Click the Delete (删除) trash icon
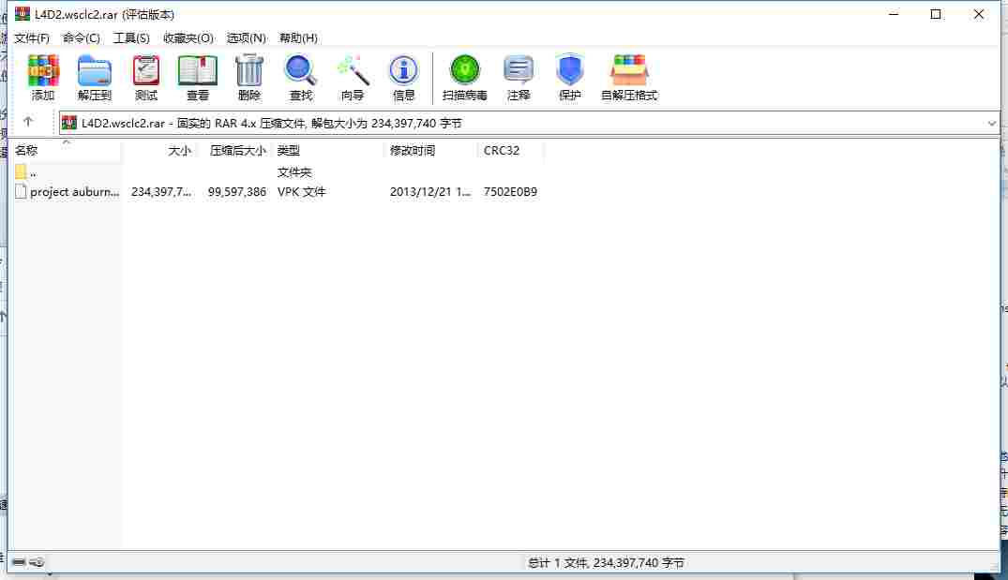 pos(249,71)
